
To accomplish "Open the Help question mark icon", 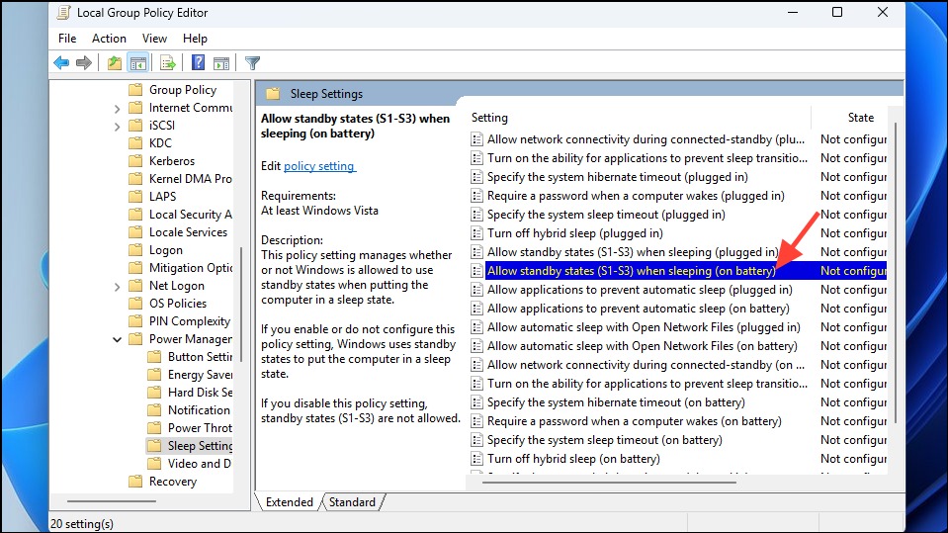I will coord(198,63).
